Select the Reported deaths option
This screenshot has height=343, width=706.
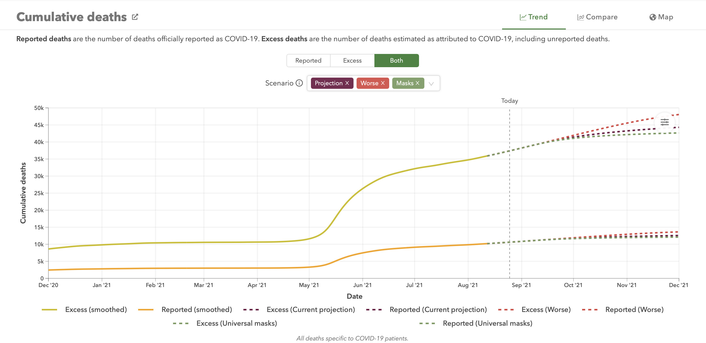tap(308, 61)
